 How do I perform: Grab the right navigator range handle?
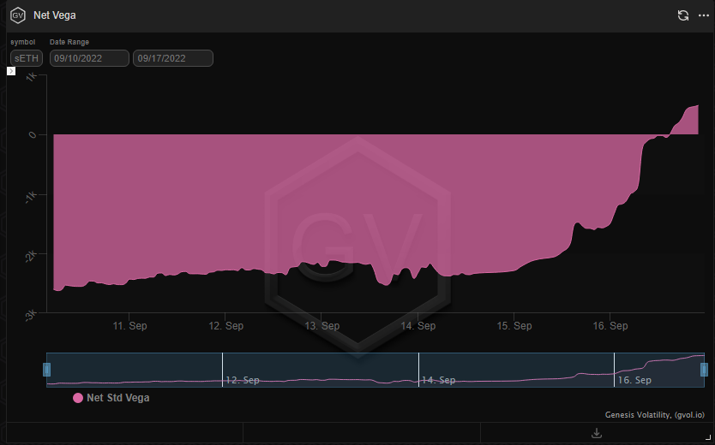click(704, 370)
